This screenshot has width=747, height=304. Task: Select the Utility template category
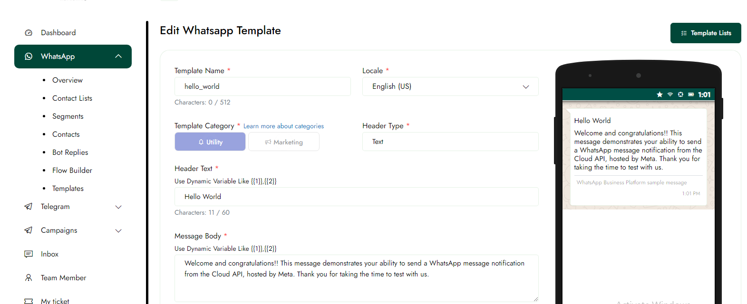[x=210, y=142]
